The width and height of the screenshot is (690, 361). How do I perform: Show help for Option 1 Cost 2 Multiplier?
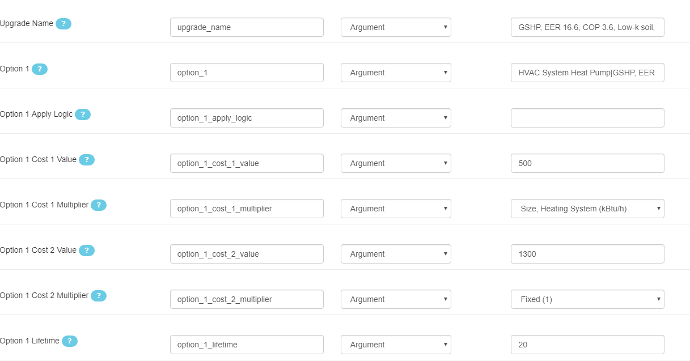[99, 296]
